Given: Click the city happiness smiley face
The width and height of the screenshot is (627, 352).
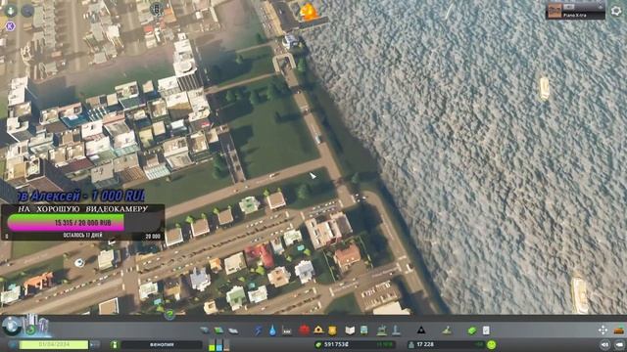Looking at the screenshot, I should (492, 344).
